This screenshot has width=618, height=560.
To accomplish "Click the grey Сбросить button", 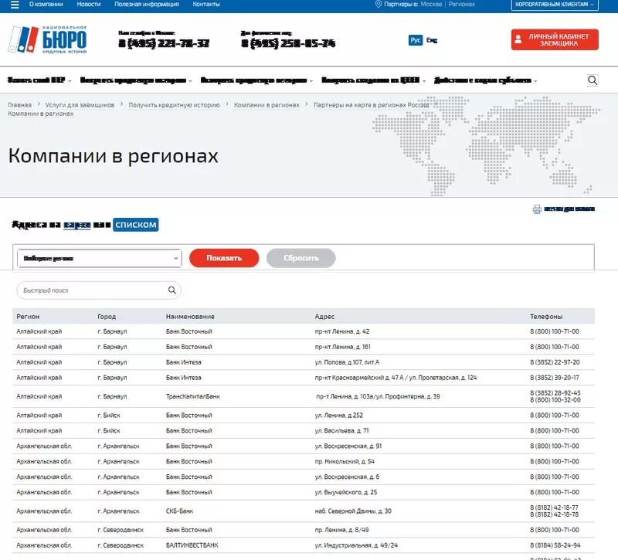I will (301, 258).
